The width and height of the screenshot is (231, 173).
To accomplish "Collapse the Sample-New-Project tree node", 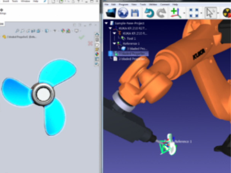I will click(x=106, y=23).
